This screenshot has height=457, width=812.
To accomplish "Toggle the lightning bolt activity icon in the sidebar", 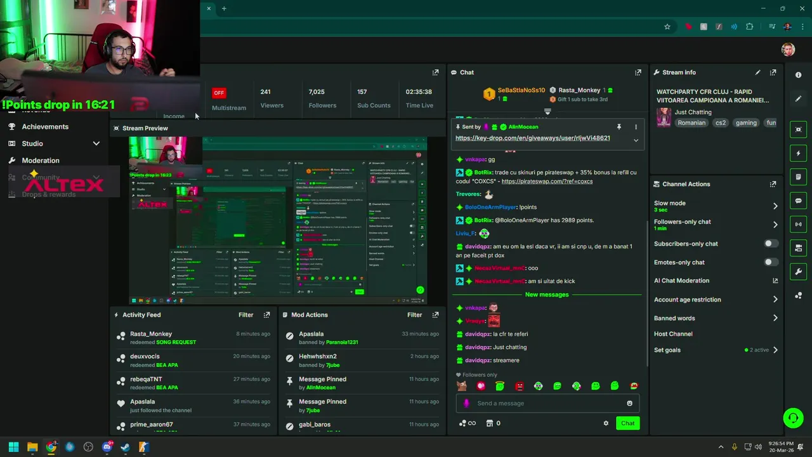I will coord(798,153).
